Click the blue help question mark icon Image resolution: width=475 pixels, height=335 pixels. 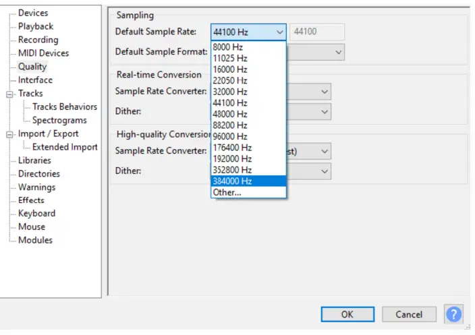[454, 314]
